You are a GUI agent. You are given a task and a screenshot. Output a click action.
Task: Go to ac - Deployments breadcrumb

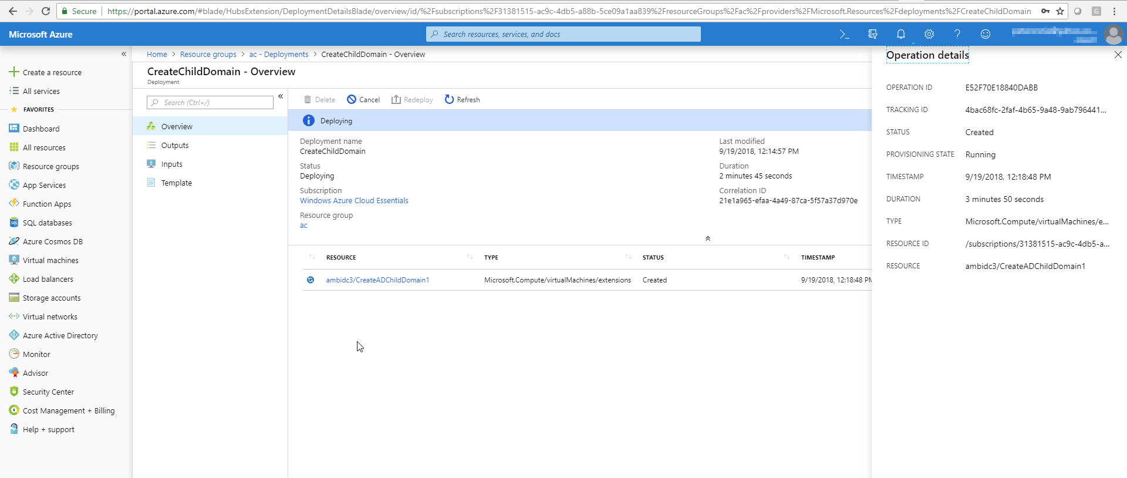coord(279,54)
